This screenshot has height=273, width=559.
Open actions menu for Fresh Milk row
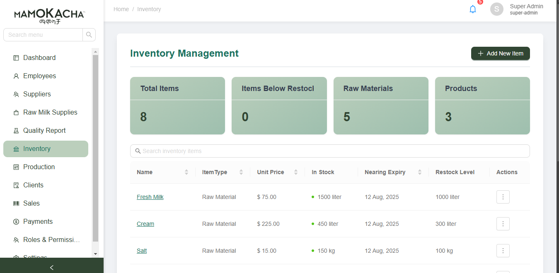pos(503,197)
